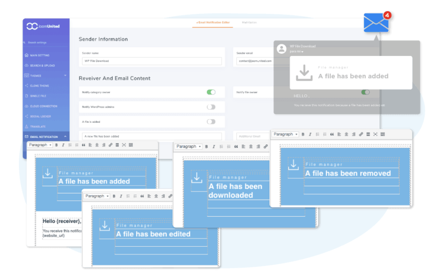Open Paragraph dropdown in 'file edited' editor
448x275 pixels.
(97, 196)
